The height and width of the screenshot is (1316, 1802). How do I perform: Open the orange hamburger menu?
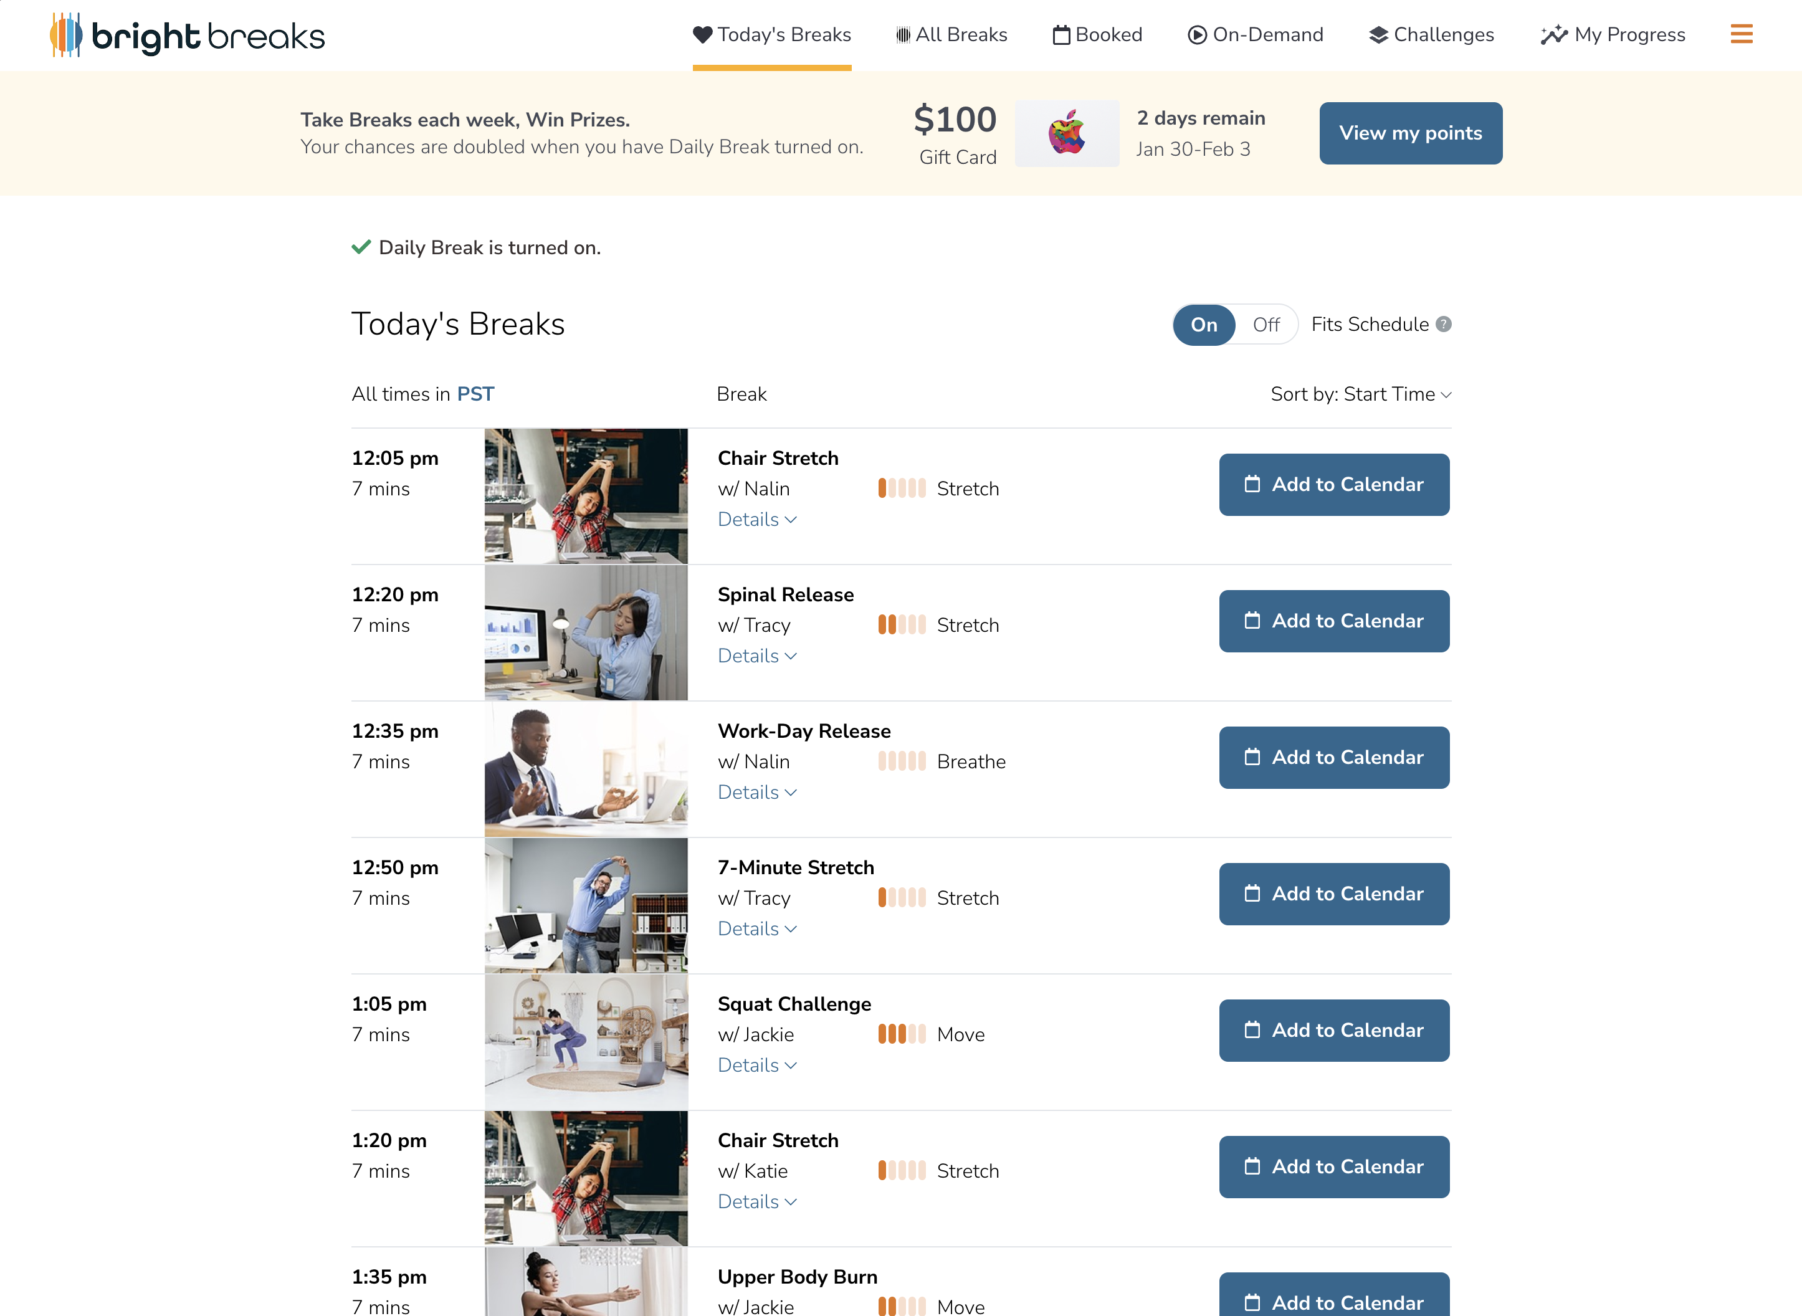tap(1742, 34)
